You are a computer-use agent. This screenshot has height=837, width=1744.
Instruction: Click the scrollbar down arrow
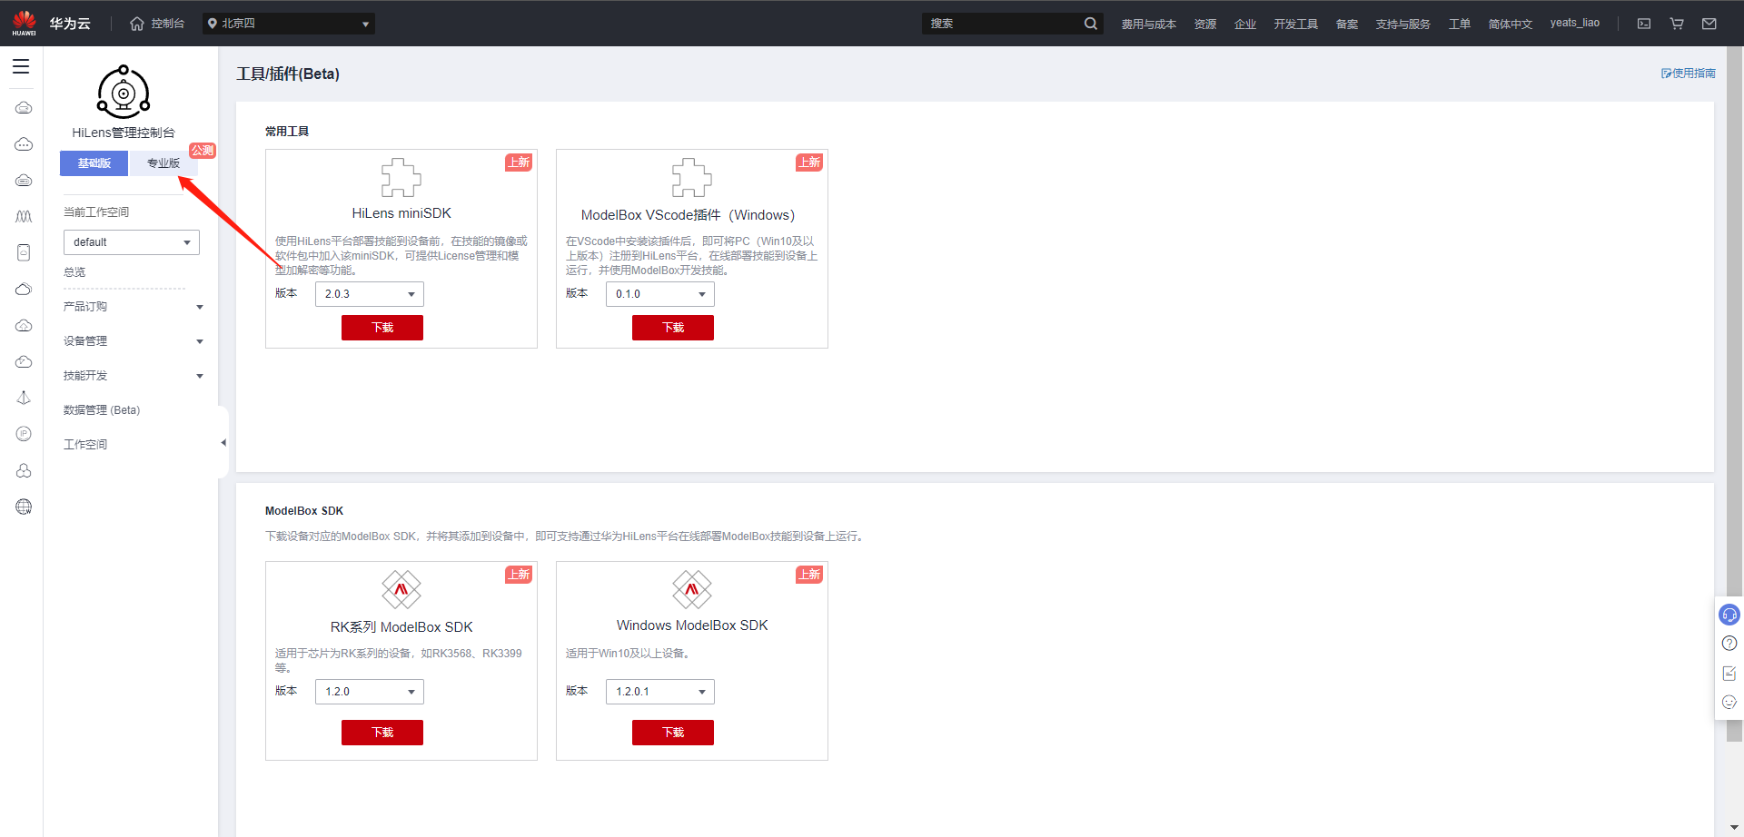(x=1735, y=828)
